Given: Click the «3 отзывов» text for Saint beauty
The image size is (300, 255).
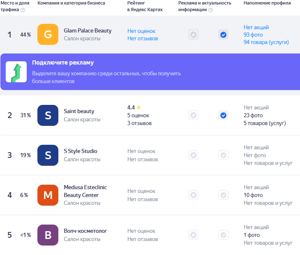Looking at the screenshot, I should pyautogui.click(x=139, y=123).
